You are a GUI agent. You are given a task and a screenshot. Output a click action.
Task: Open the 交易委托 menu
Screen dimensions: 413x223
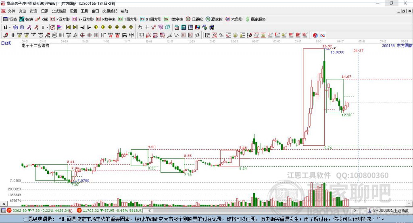(110, 11)
